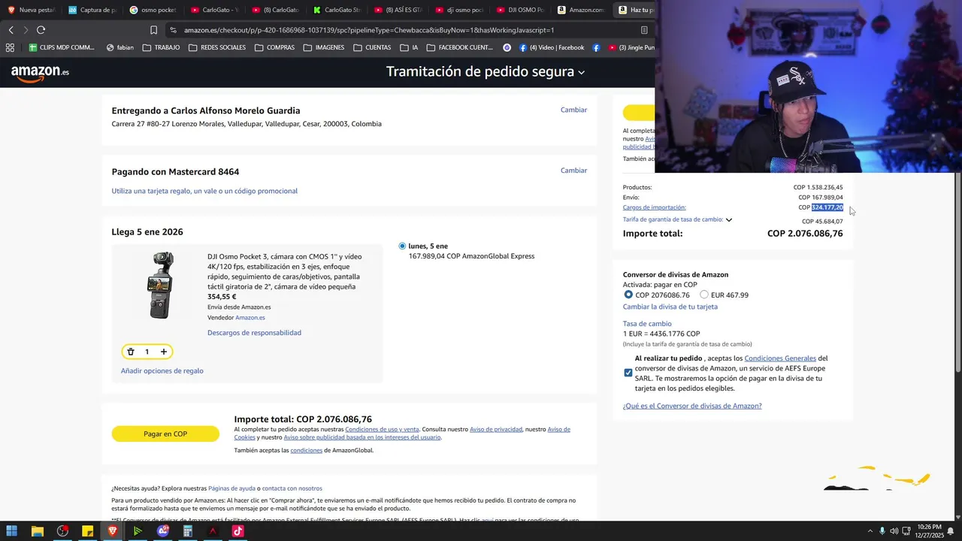Open site settings icon left of the URL
This screenshot has height=541, width=962.
[x=174, y=30]
